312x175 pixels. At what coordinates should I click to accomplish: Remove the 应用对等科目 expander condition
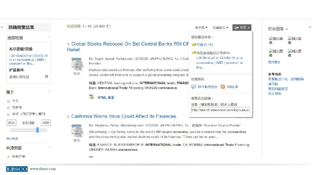(x=46, y=76)
